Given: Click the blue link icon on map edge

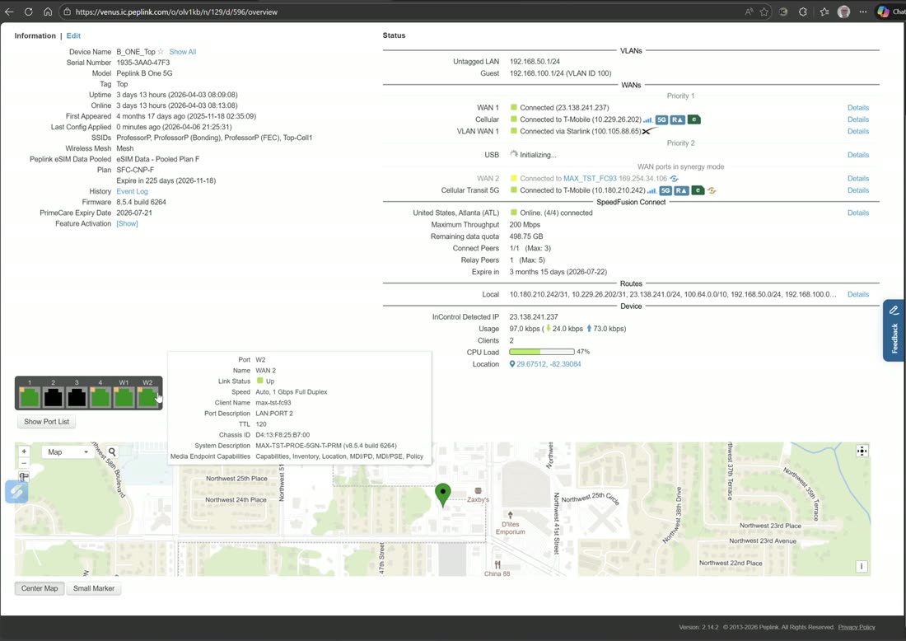Looking at the screenshot, I should pos(16,492).
